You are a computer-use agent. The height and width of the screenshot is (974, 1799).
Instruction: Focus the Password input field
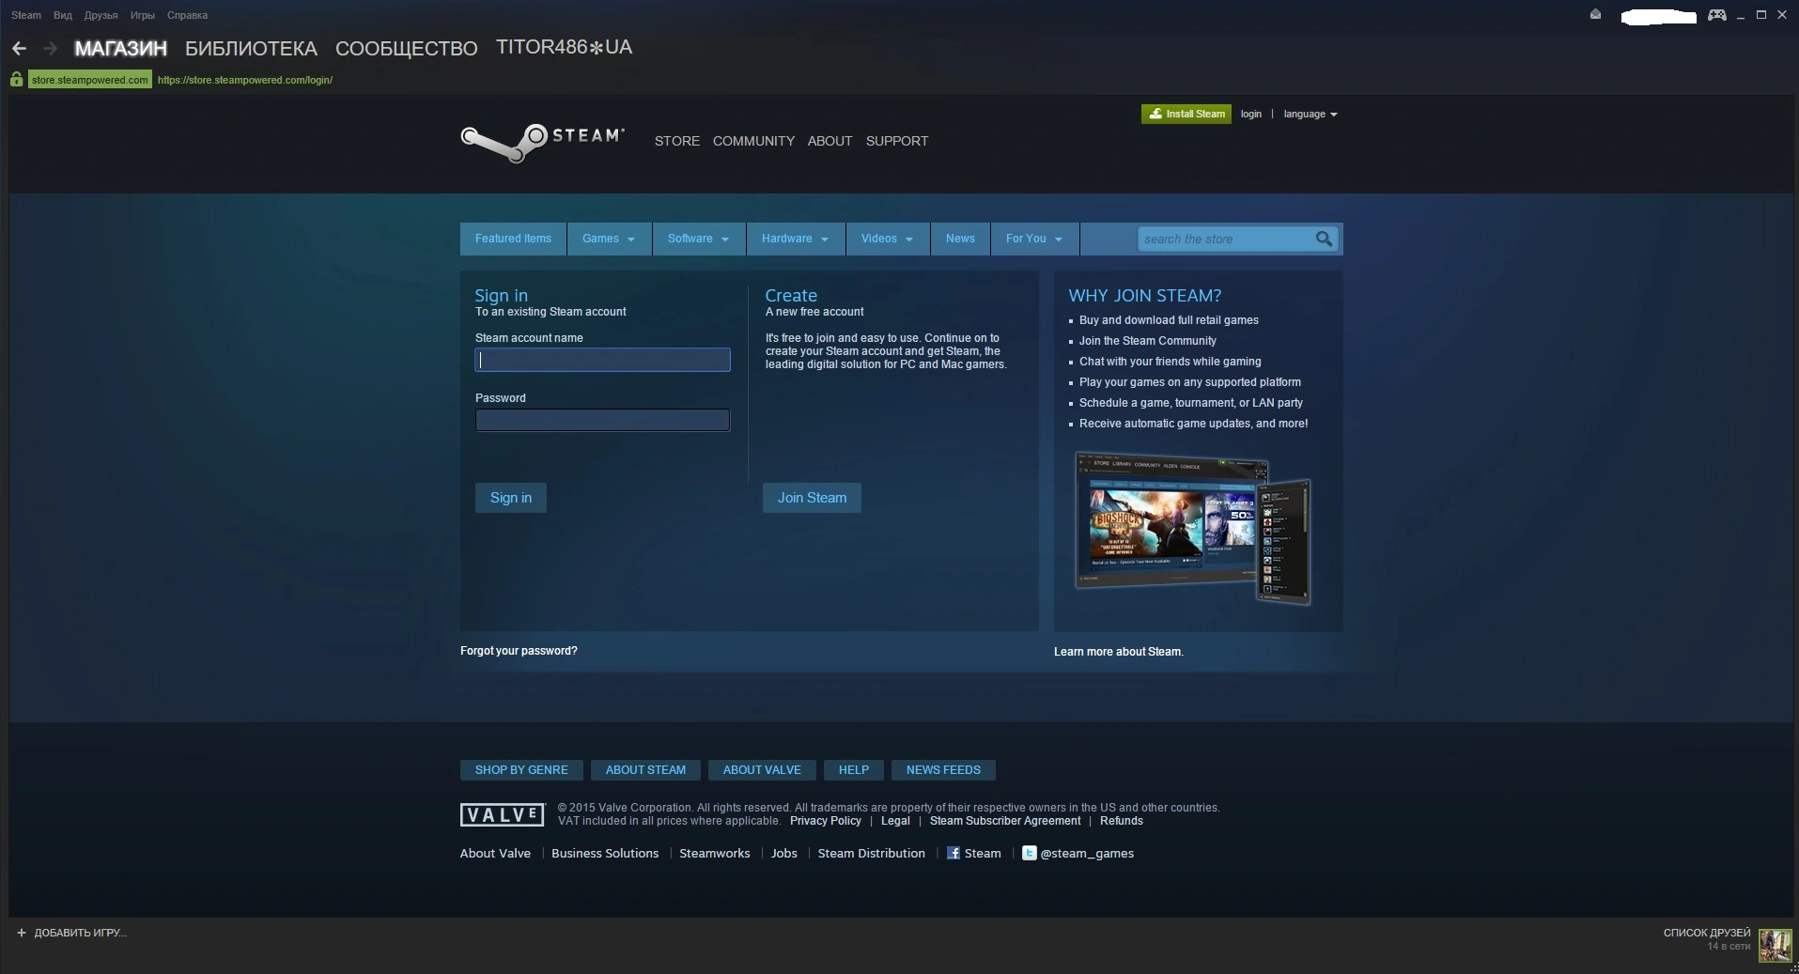pyautogui.click(x=602, y=420)
